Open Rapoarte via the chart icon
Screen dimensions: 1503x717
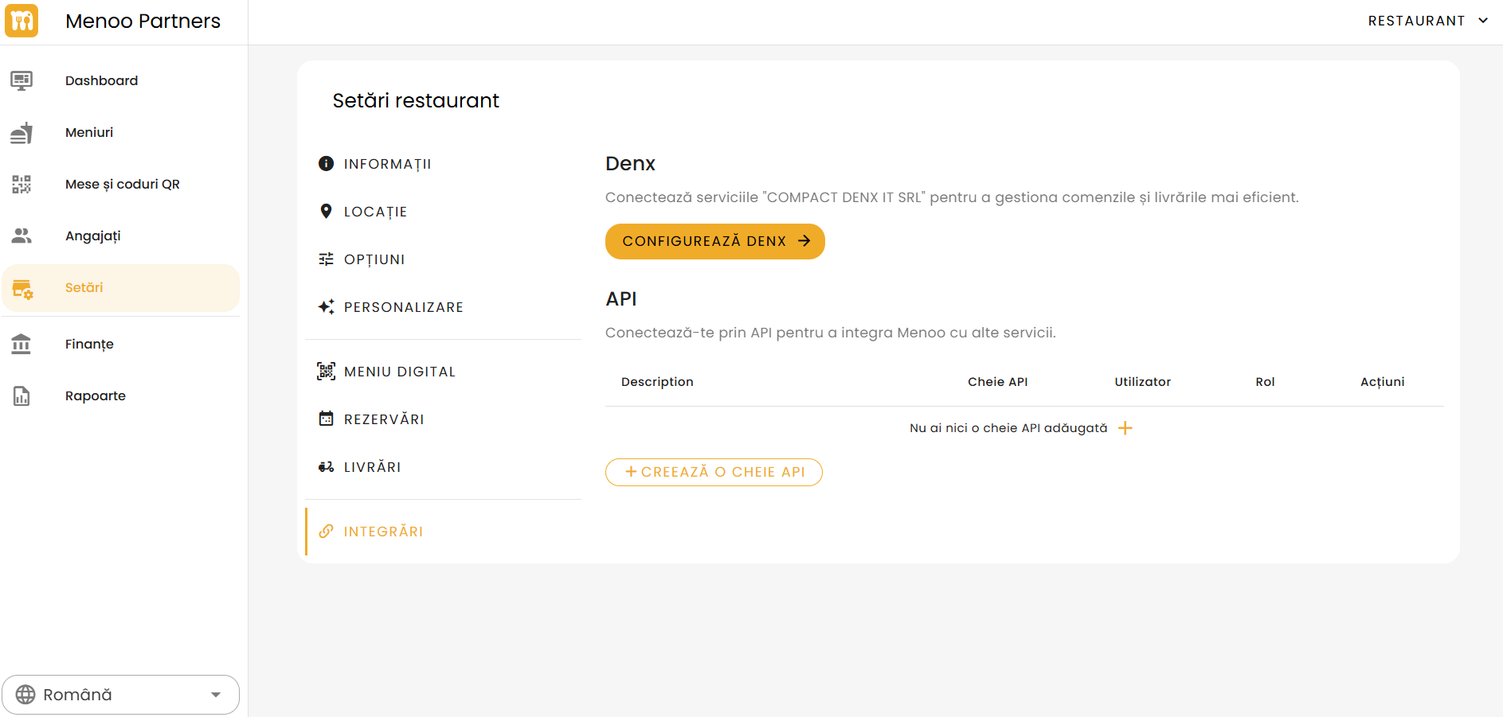[22, 396]
